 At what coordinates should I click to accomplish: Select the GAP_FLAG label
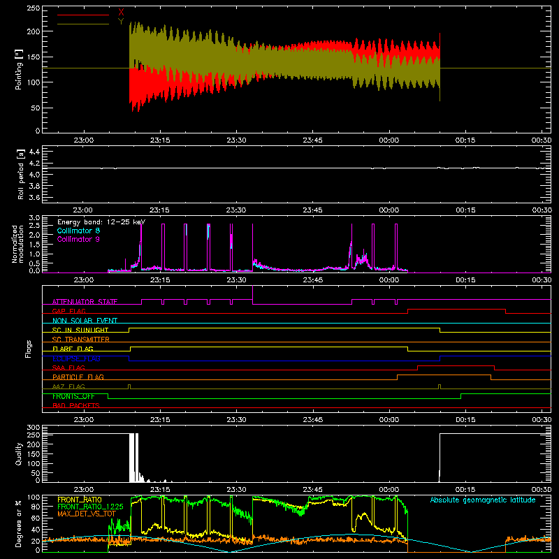coord(68,311)
